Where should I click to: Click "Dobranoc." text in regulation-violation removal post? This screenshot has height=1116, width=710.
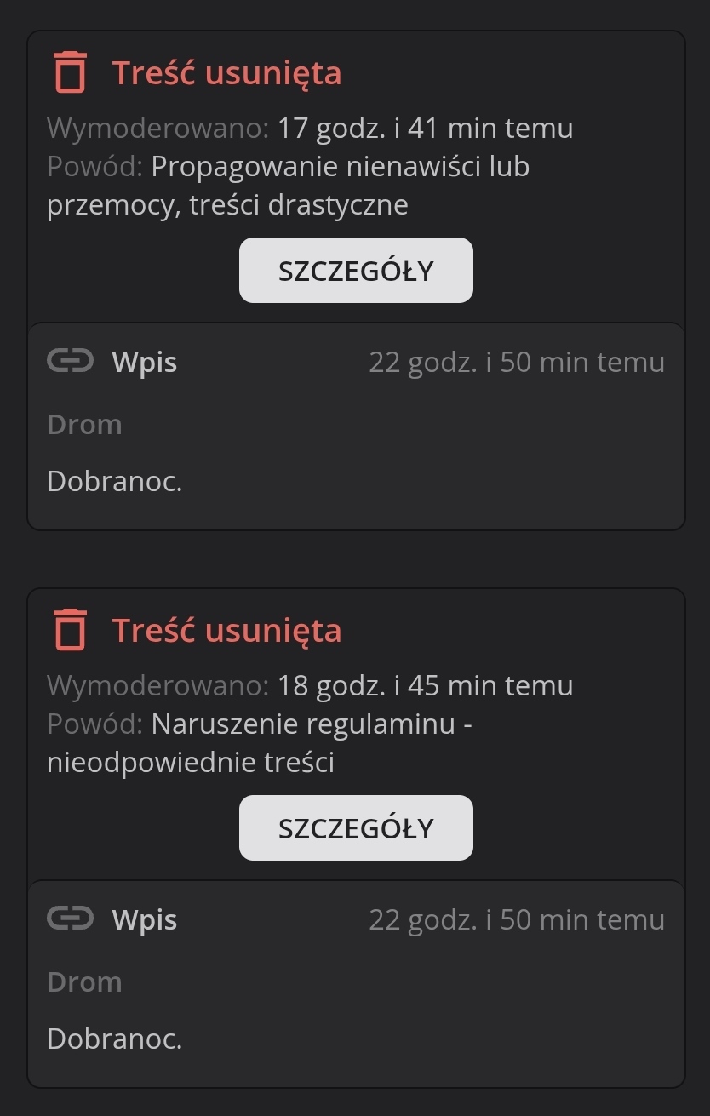coord(115,1039)
